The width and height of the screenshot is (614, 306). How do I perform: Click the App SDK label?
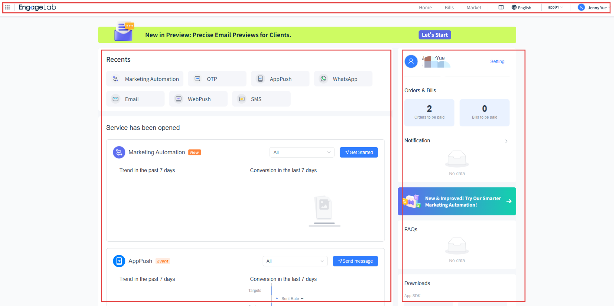tap(412, 296)
